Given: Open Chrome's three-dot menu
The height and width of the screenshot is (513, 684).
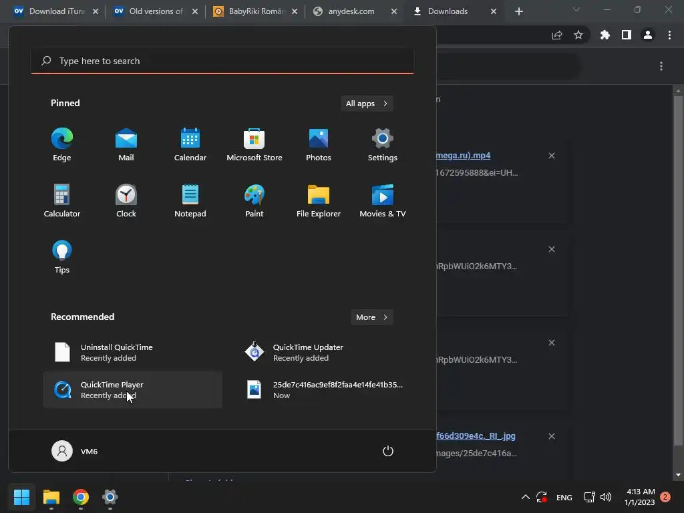Looking at the screenshot, I should point(669,35).
